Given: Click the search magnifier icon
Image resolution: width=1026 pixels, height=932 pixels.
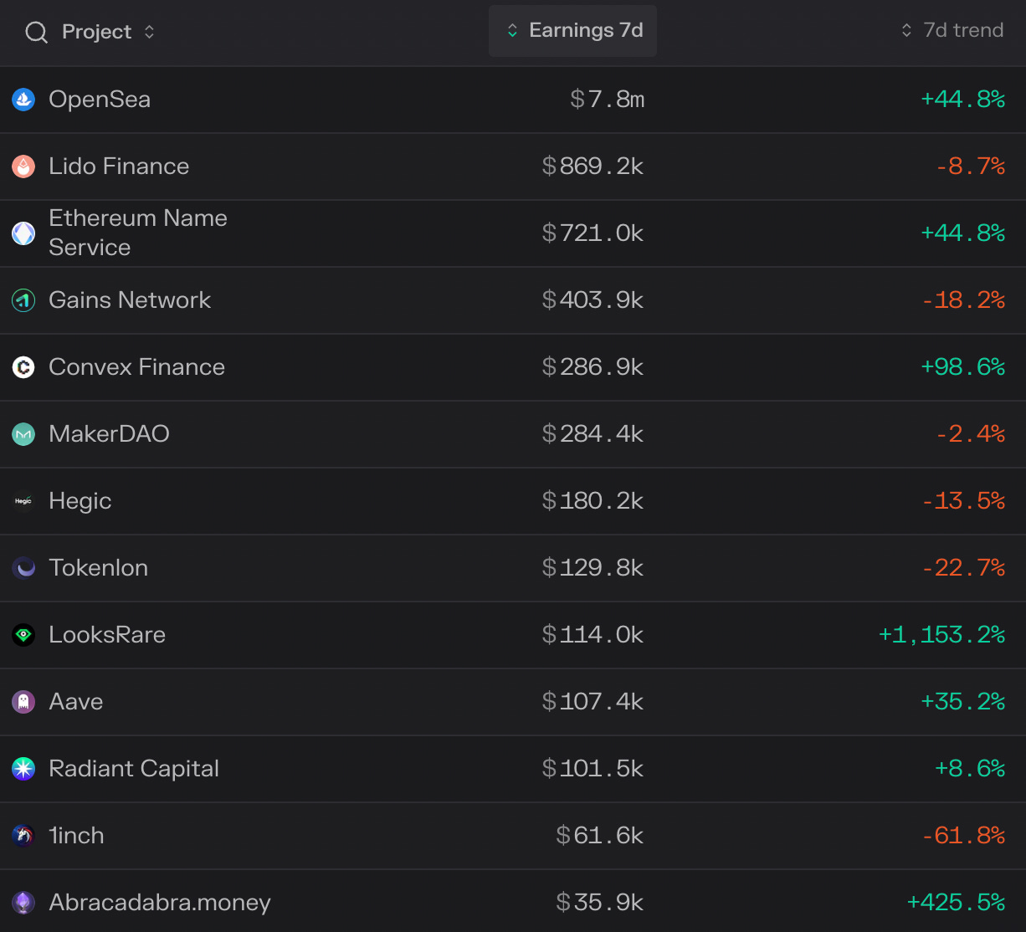Looking at the screenshot, I should tap(36, 33).
